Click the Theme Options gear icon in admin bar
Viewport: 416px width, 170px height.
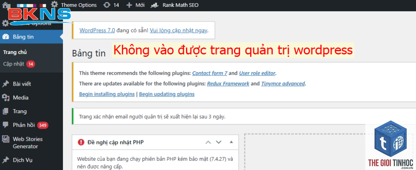(x=54, y=4)
